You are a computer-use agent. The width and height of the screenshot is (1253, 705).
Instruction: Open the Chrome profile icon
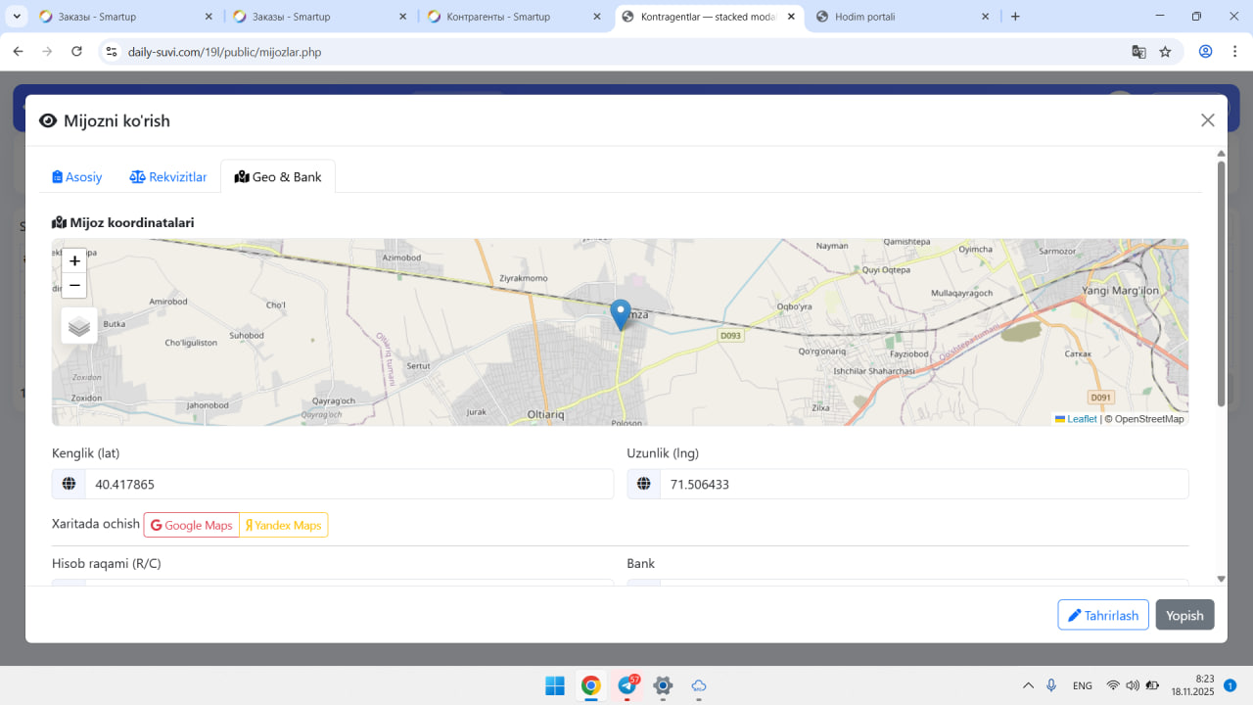tap(1205, 52)
